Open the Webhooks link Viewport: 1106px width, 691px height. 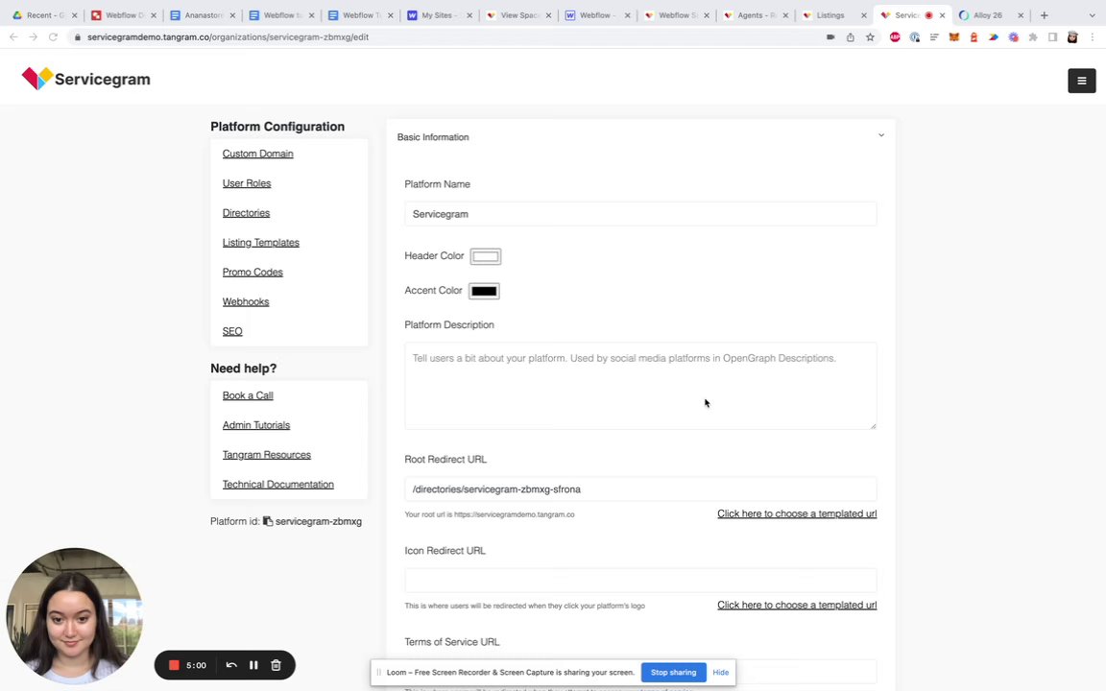pos(246,301)
